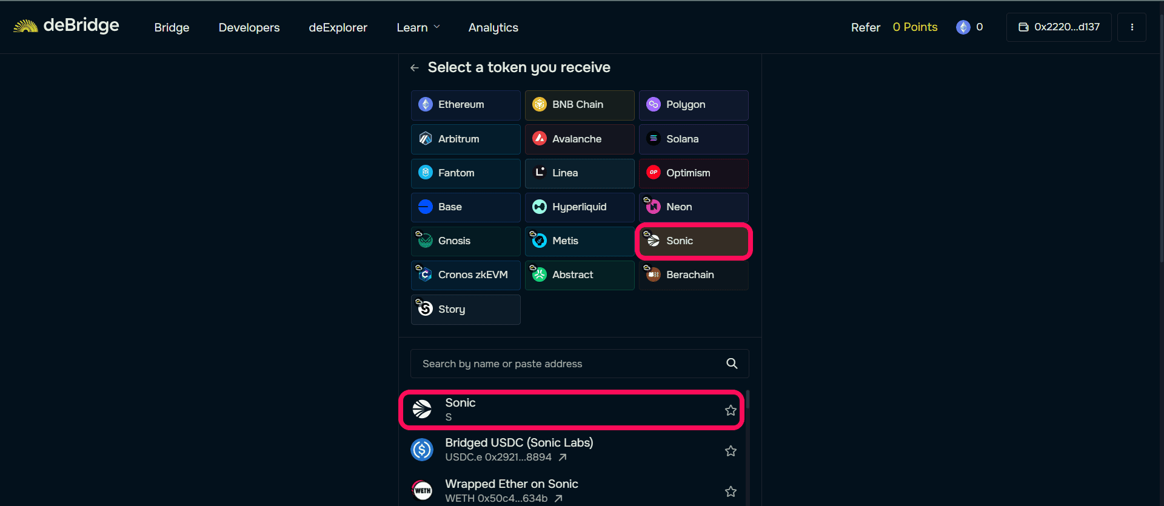Image resolution: width=1164 pixels, height=506 pixels.
Task: Favorite the Sonic token with star
Action: 731,410
